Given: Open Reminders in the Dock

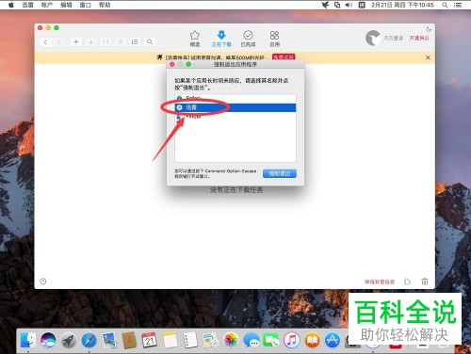Looking at the screenshot, I should (x=190, y=340).
